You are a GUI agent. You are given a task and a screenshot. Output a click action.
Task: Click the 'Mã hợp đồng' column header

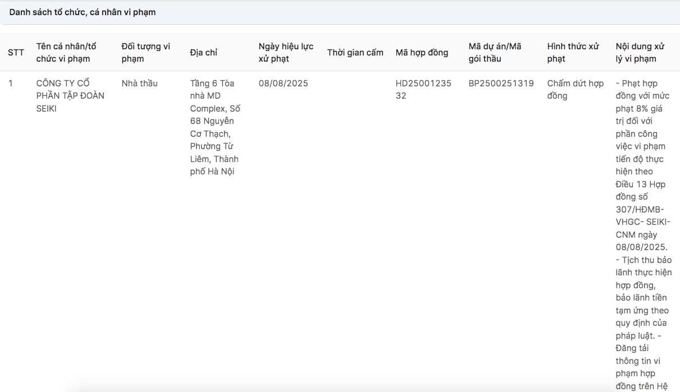(422, 53)
